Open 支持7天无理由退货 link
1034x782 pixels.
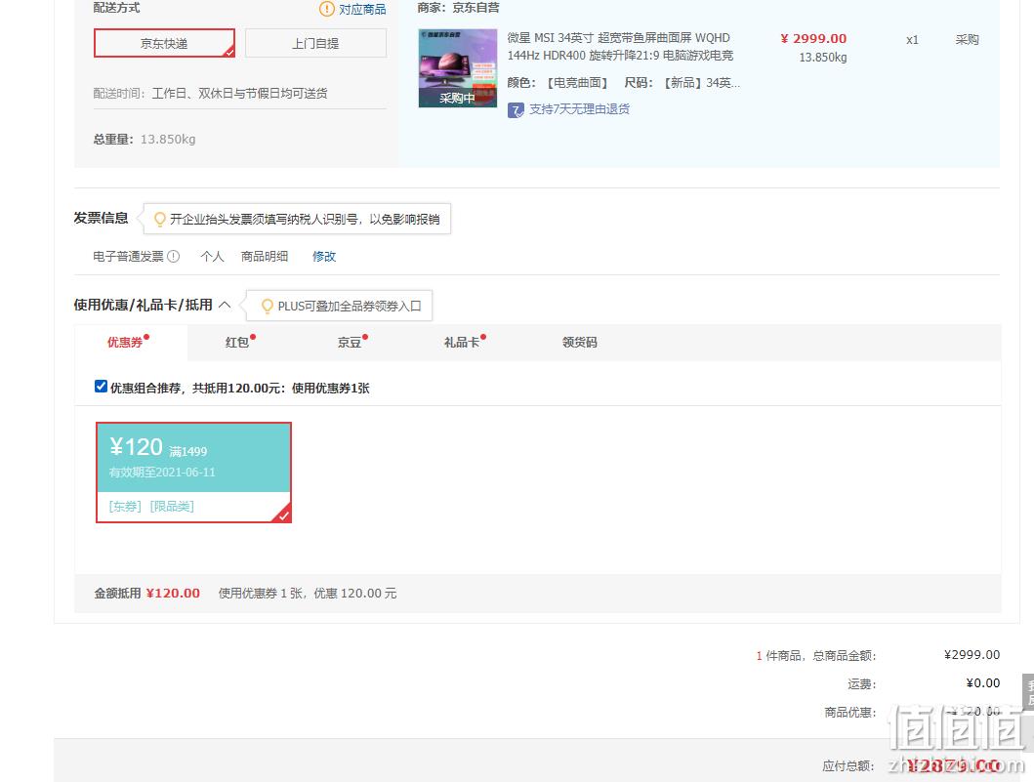579,109
